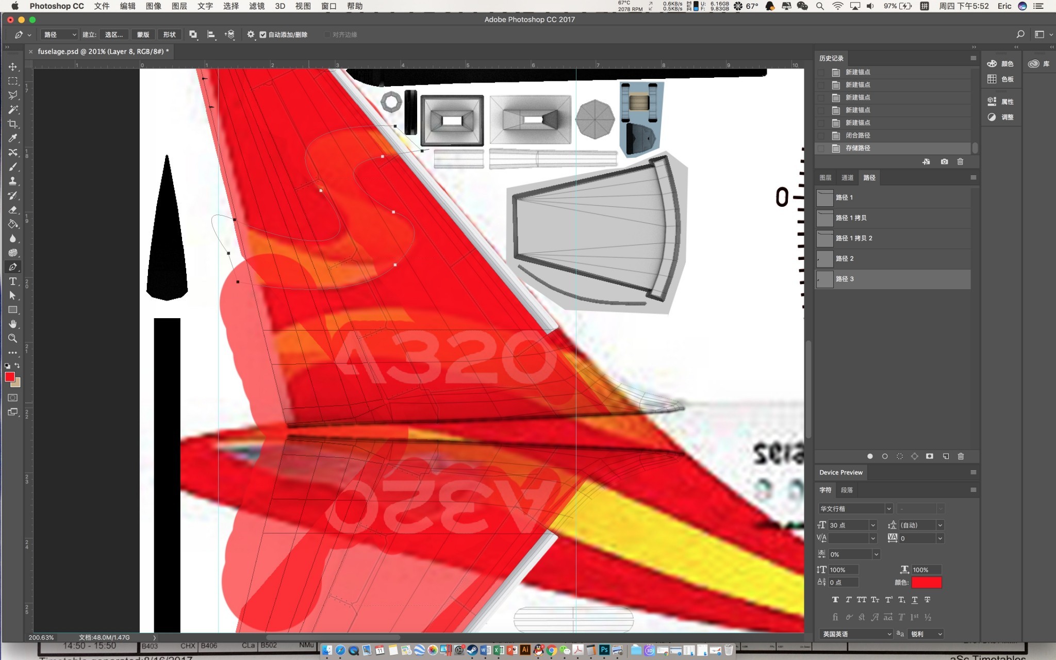Select the Path Selection tool

coord(13,295)
